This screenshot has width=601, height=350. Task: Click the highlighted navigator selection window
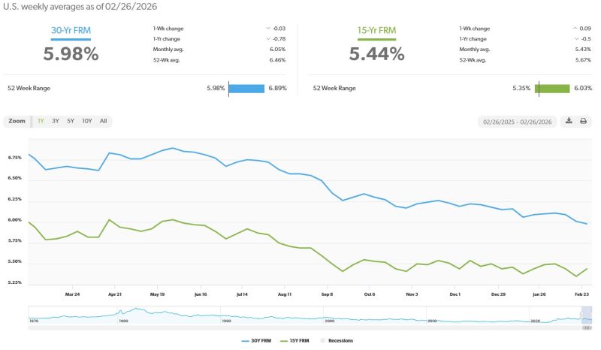pos(587,315)
